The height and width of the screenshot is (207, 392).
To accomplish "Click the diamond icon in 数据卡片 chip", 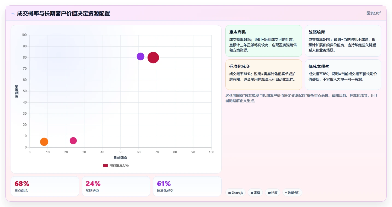I will 286,193.
